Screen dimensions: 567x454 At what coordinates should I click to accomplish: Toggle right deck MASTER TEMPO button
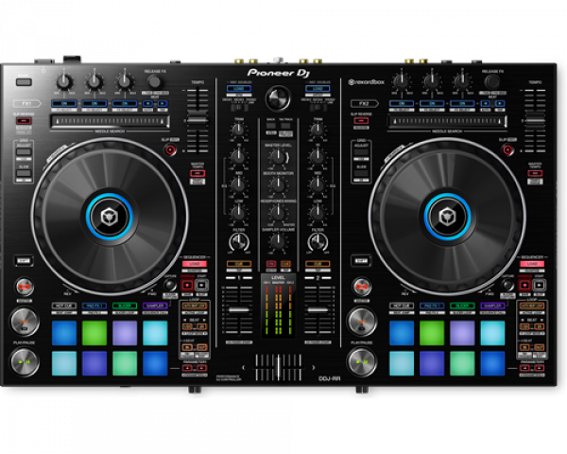pos(535,173)
